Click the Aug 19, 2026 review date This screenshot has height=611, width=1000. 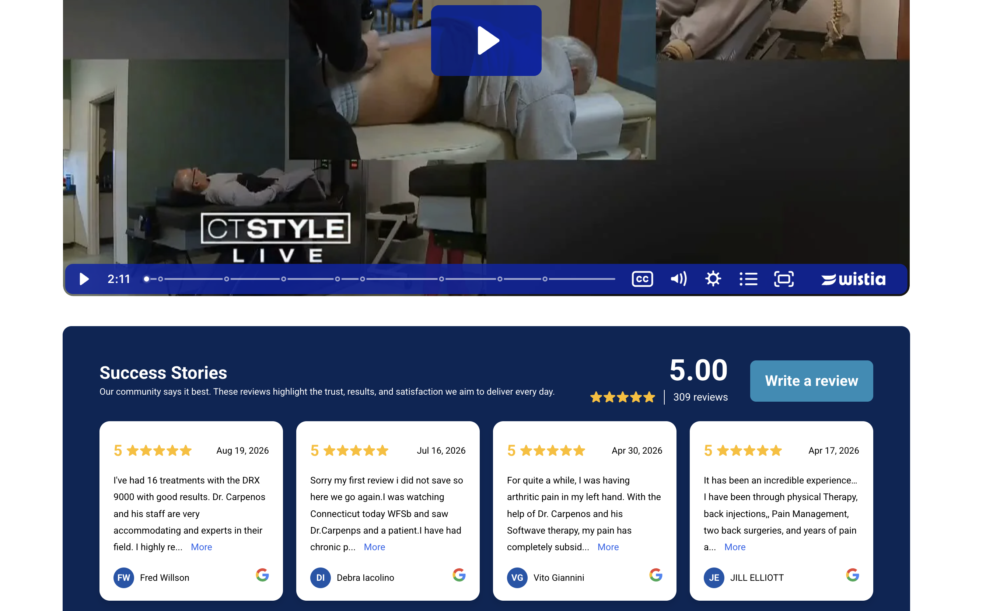click(x=242, y=450)
